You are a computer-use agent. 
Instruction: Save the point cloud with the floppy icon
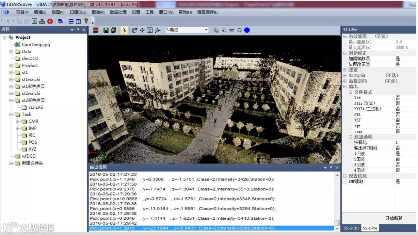[106, 30]
